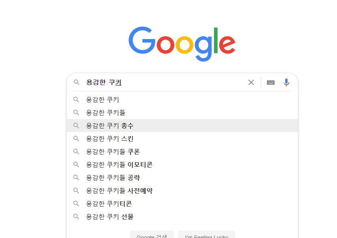337x238 pixels.
Task: Click into the search text field
Action: (178, 82)
